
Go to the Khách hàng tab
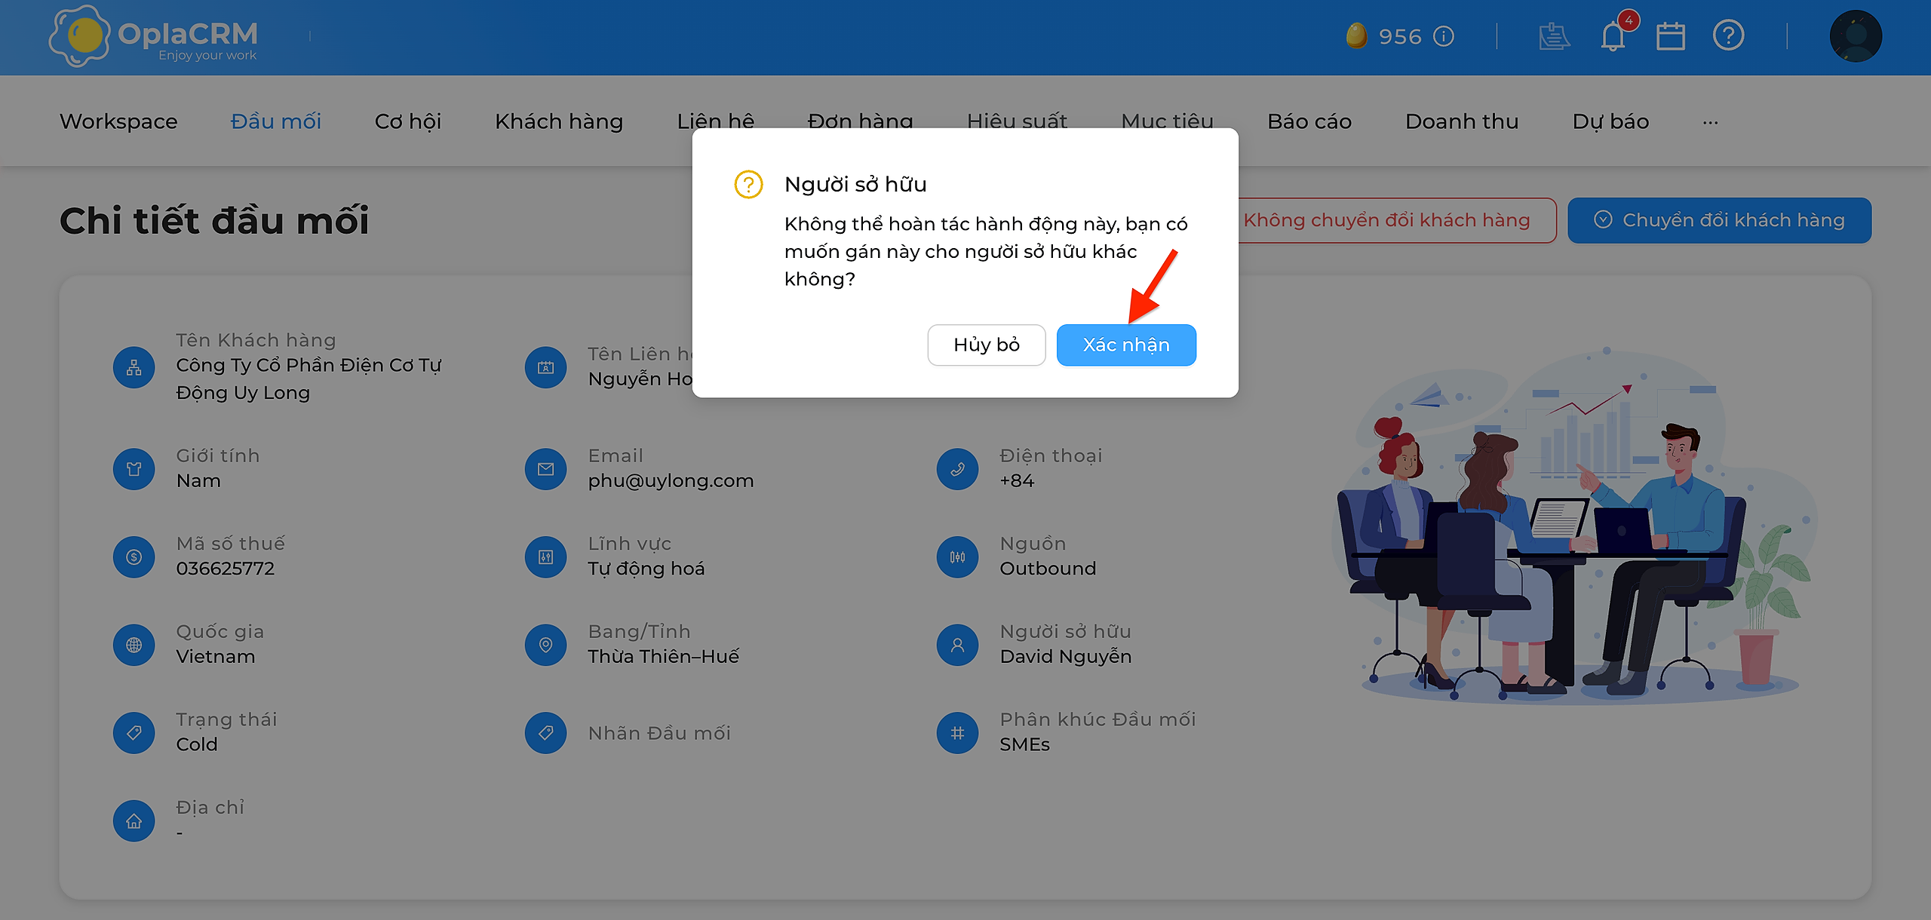[x=559, y=121]
